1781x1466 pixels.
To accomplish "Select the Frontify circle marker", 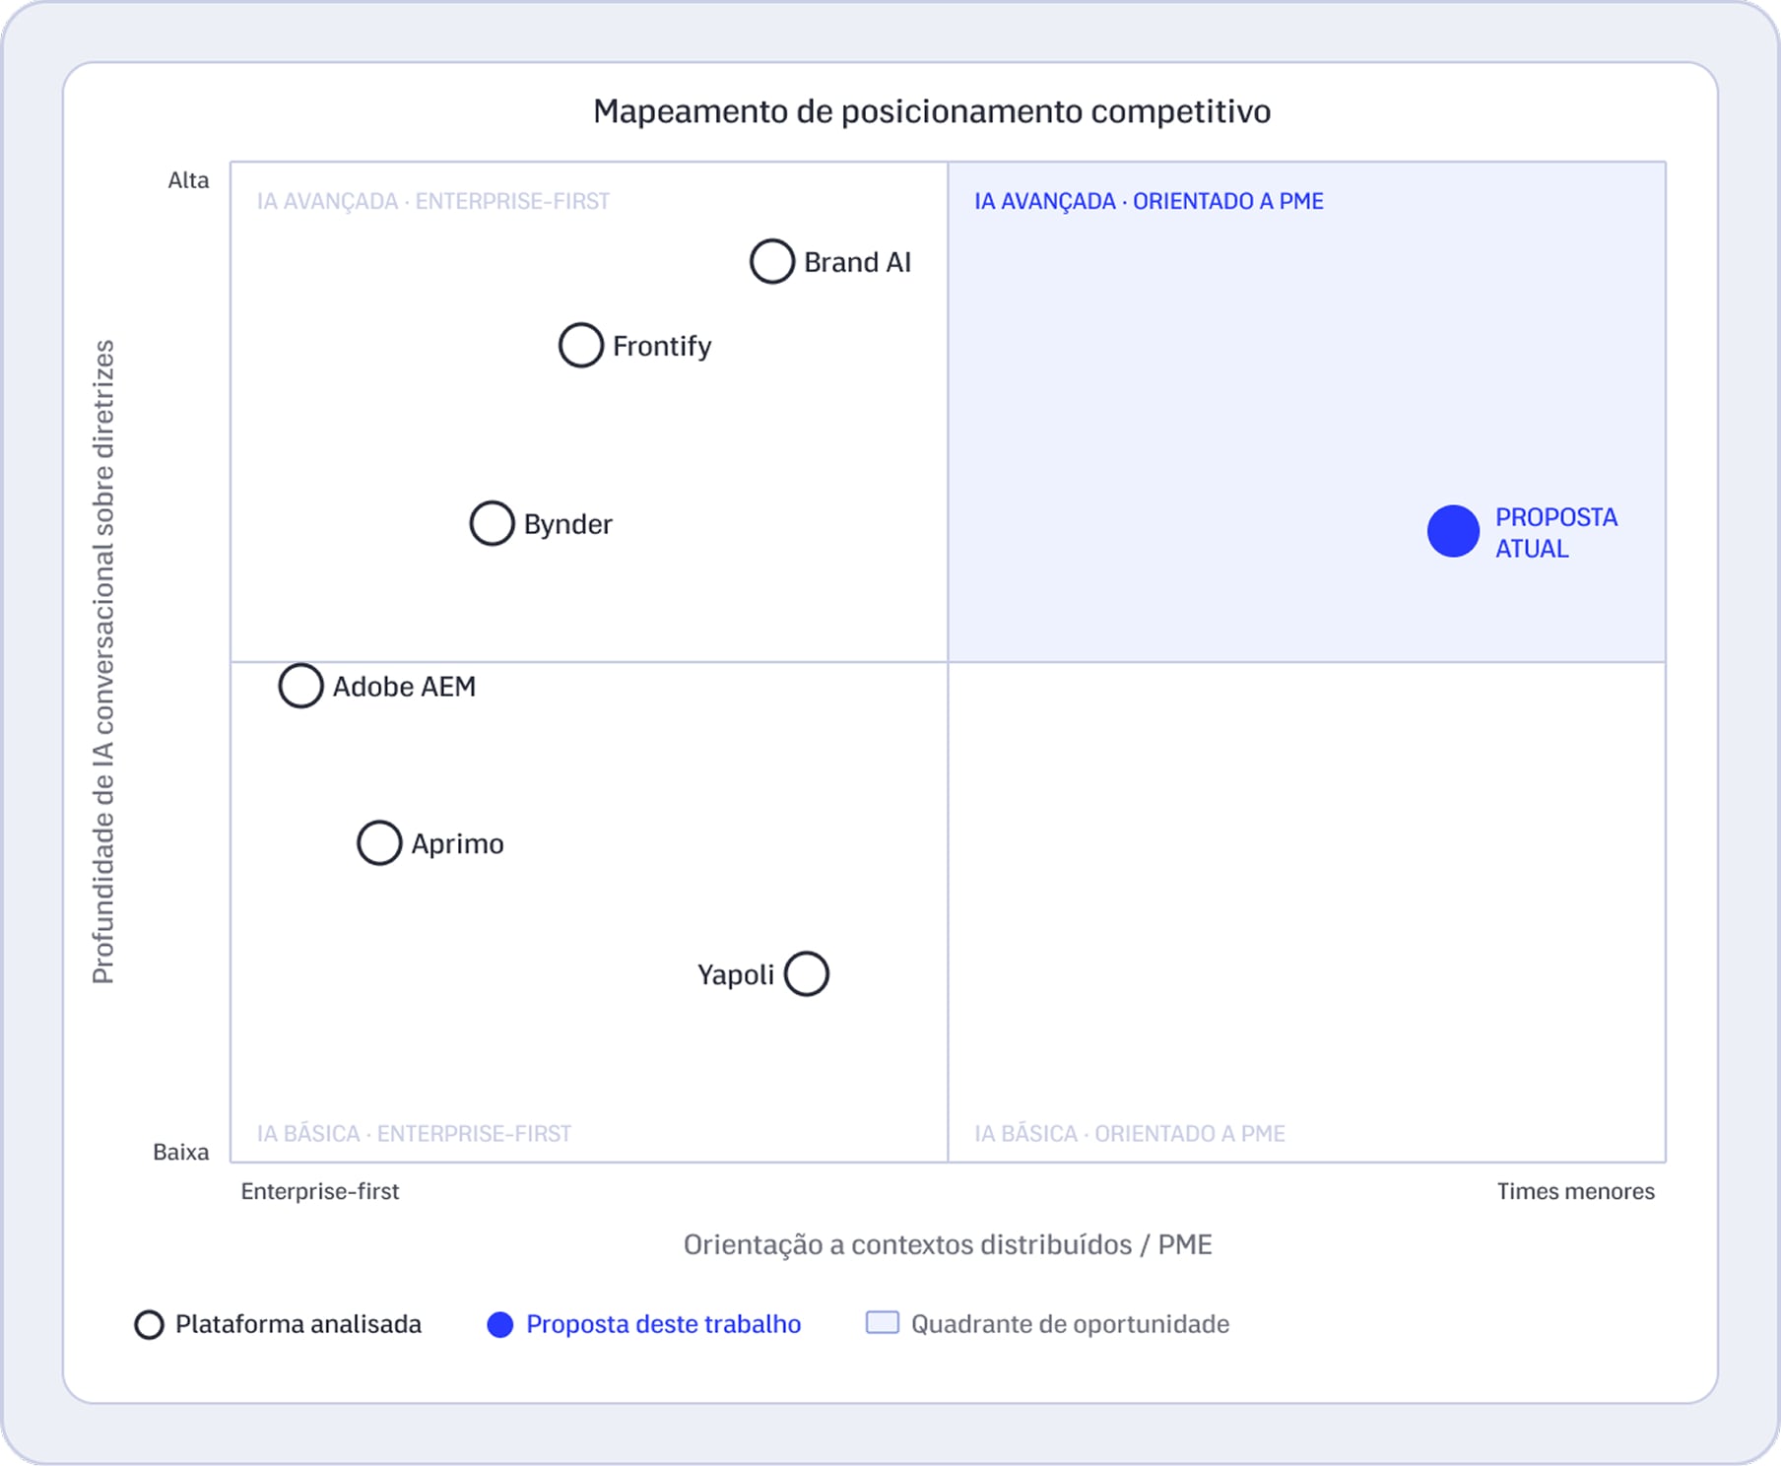I will click(581, 346).
